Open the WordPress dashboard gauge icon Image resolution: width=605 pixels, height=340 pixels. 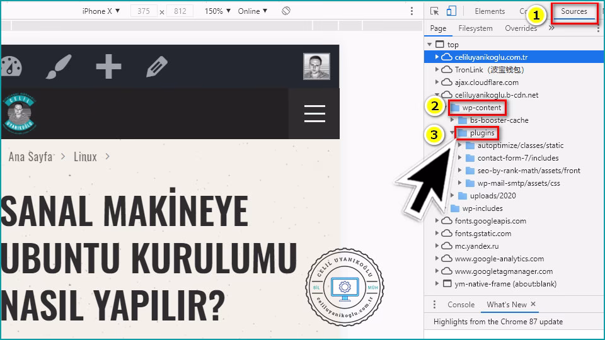coord(11,66)
